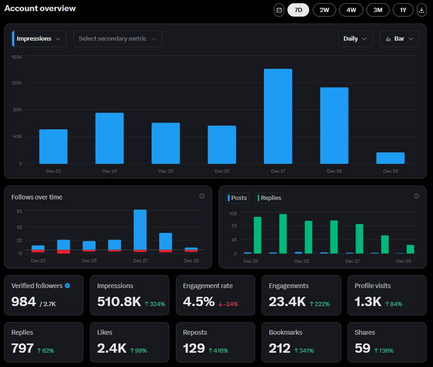Open the Engagement rate stat card
Screen dimensions: 433x367
pyautogui.click(x=215, y=295)
